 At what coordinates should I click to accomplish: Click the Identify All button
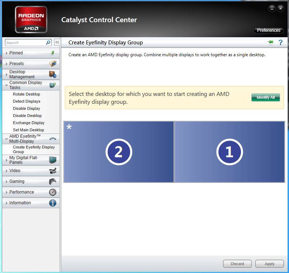(266, 97)
